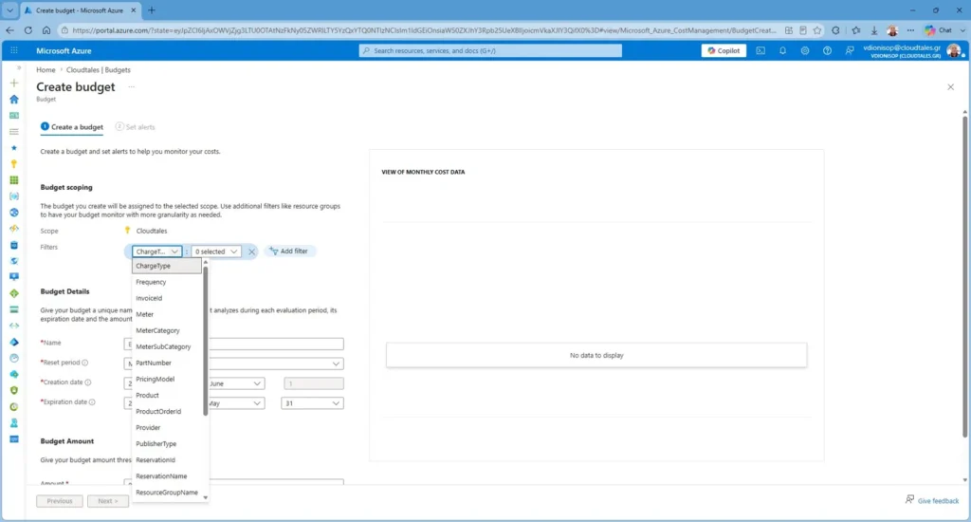
Task: Open Help question mark icon
Action: 827,51
